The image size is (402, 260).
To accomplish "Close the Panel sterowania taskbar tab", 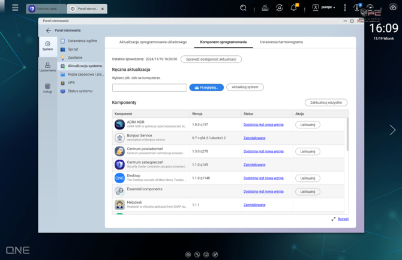I will coord(103,9).
